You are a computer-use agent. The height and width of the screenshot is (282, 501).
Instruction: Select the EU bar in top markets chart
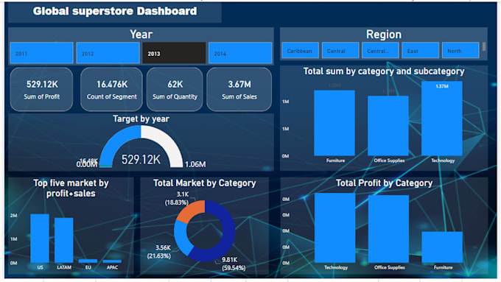88,261
